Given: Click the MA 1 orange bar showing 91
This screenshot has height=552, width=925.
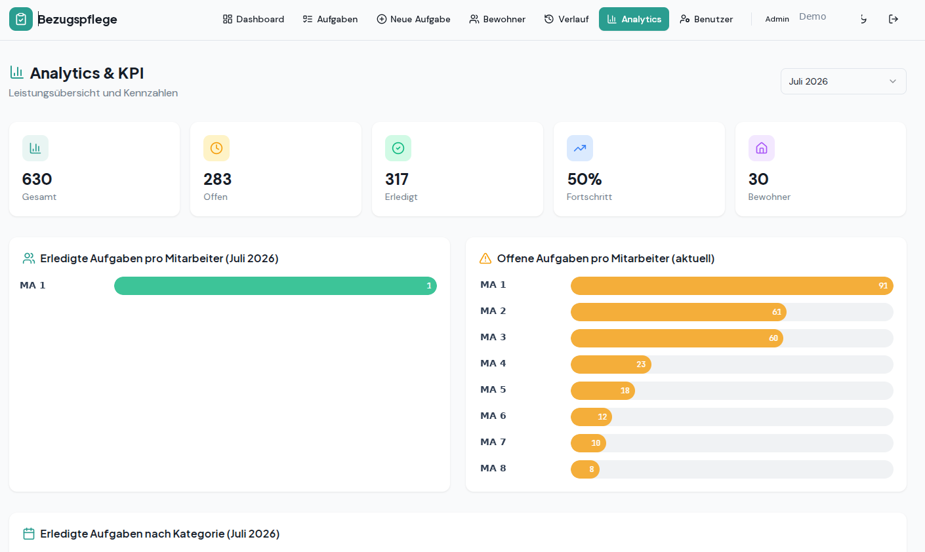Looking at the screenshot, I should pos(732,286).
